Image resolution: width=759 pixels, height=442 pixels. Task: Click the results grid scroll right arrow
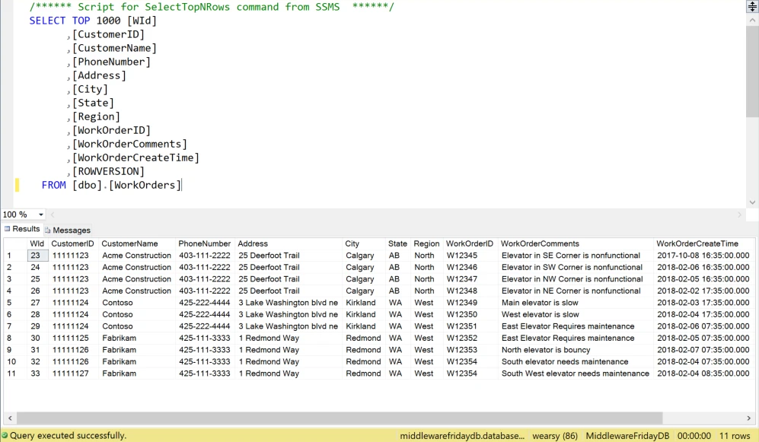(750, 418)
